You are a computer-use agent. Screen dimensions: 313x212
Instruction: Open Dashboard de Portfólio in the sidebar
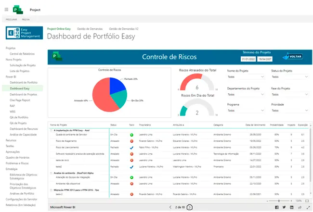click(x=24, y=83)
